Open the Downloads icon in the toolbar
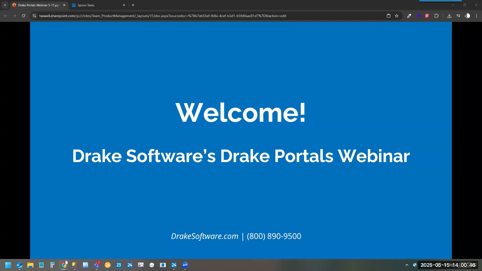Viewport: 482px width, 271px height. [449, 16]
